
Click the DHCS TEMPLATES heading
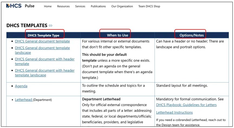[x=27, y=25]
